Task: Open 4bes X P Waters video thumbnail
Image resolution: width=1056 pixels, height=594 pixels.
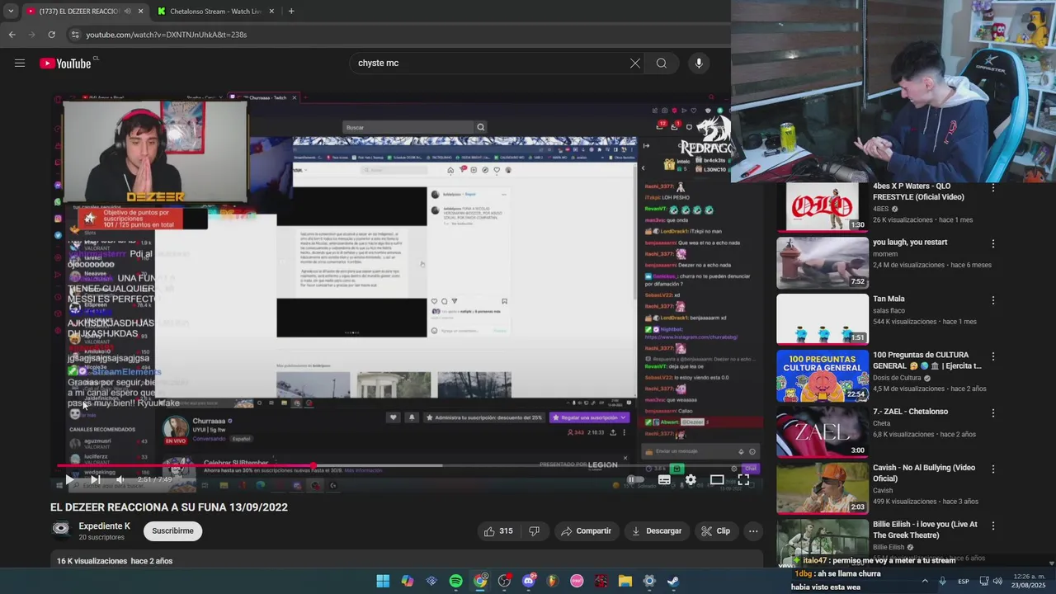Action: coord(823,206)
